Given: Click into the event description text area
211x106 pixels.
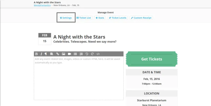Looking at the screenshot, I should [x=79, y=78].
